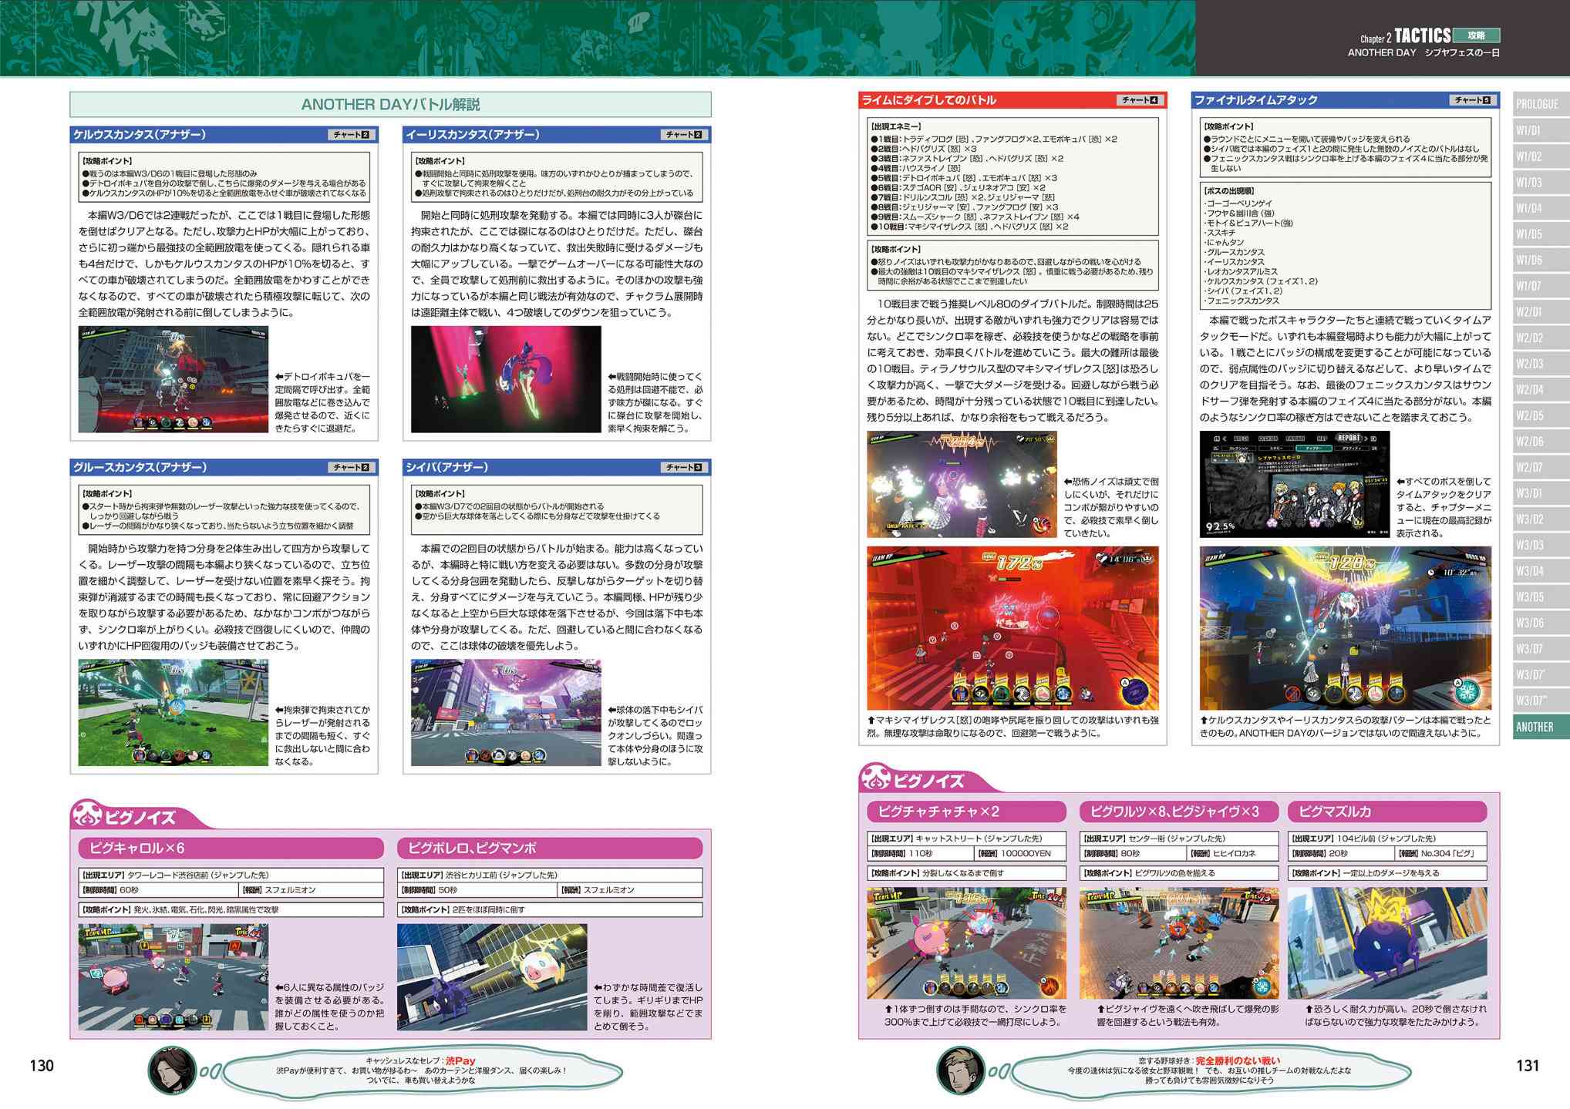Screen dimensions: 1570x1109
Task: Select the PROLOGUE side tab
Action: click(x=1538, y=104)
